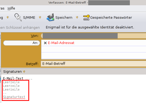Remove the E-Mail-Adressat recipient with the X
This screenshot has width=146, height=103.
coord(45,43)
